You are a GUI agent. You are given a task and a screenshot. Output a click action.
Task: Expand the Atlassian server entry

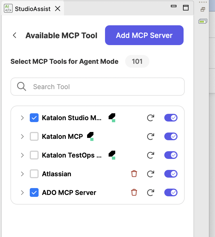pos(22,174)
